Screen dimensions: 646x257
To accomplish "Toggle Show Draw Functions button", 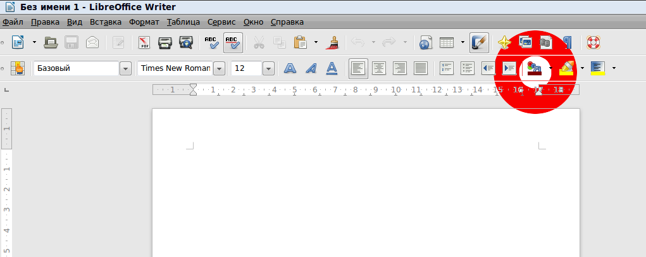I will [479, 43].
